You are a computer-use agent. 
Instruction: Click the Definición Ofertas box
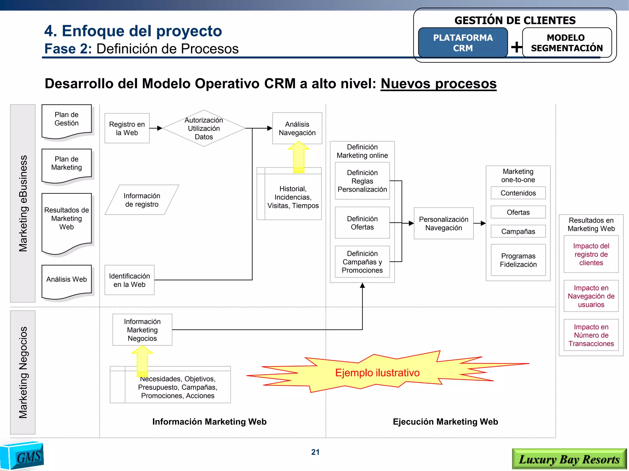click(362, 223)
